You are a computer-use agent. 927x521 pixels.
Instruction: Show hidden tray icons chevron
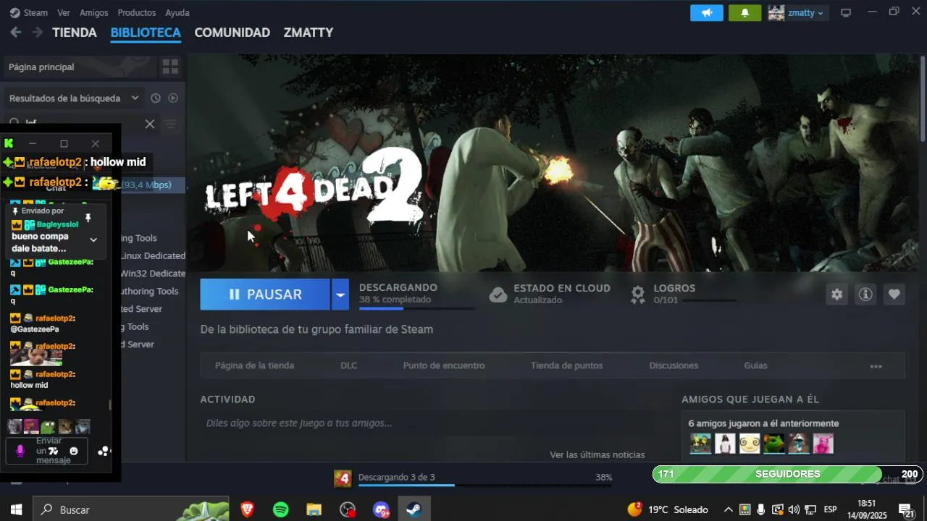coord(729,509)
